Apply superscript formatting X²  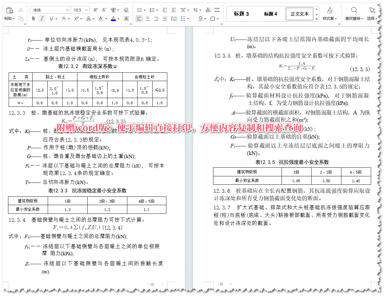[x=76, y=18]
